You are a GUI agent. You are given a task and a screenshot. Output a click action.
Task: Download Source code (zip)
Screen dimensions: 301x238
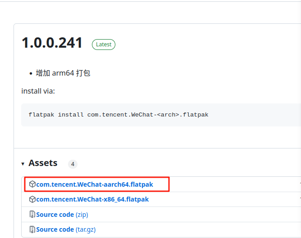[62, 215]
